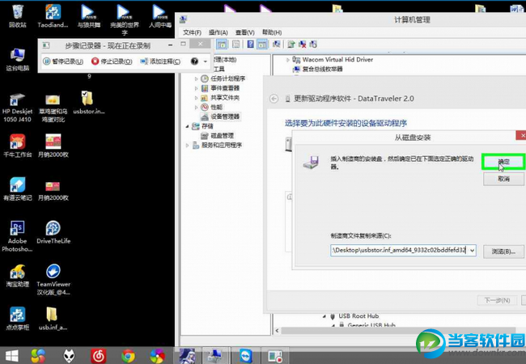The image size is (526, 364).
Task: Open the 操作(A) menu
Action: click(218, 32)
